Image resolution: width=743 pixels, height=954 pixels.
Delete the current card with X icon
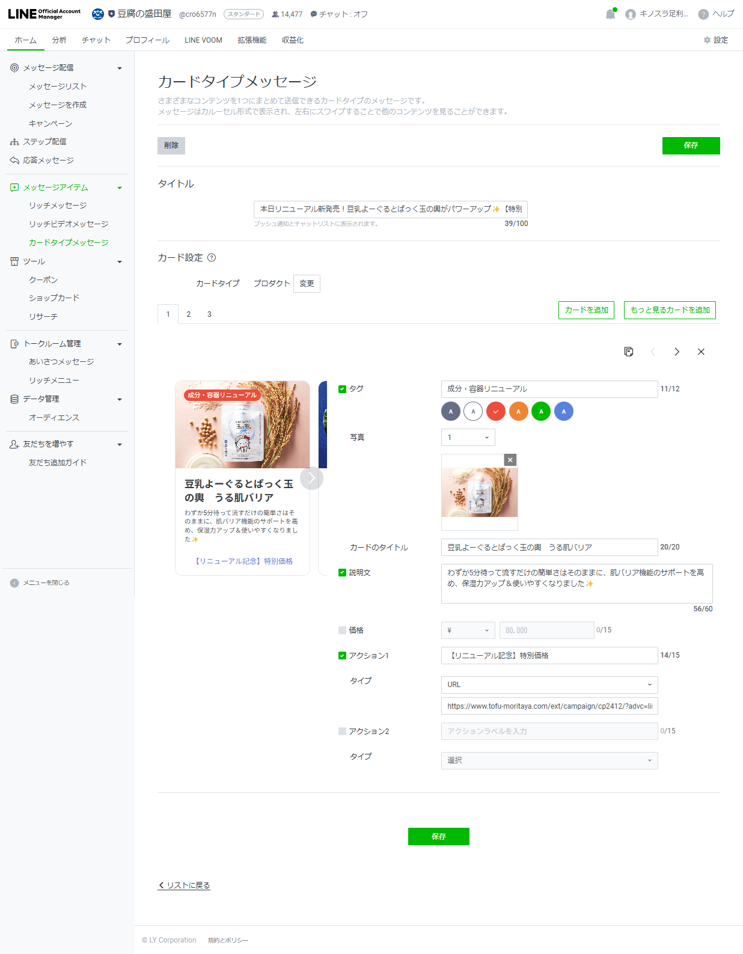(701, 352)
